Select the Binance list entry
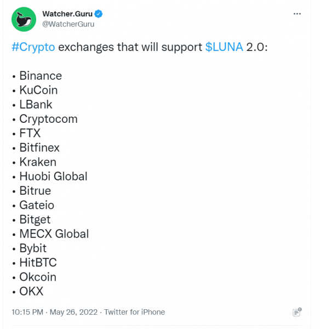 [x=41, y=76]
